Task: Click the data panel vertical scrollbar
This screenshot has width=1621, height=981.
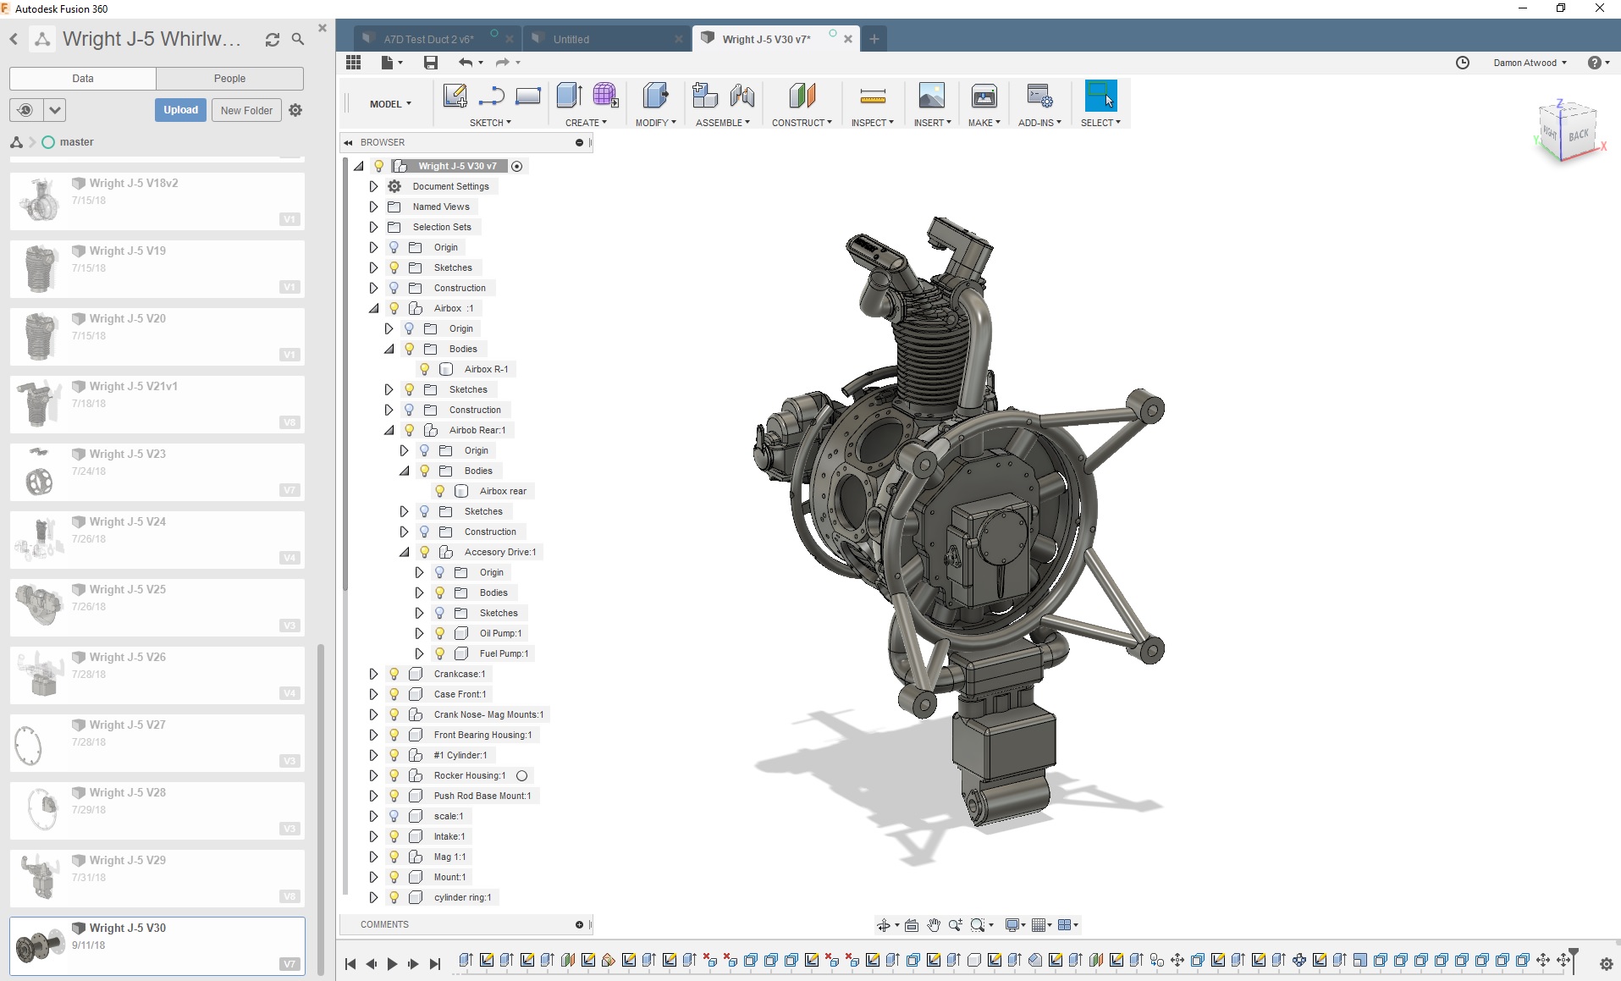Action: [321, 808]
